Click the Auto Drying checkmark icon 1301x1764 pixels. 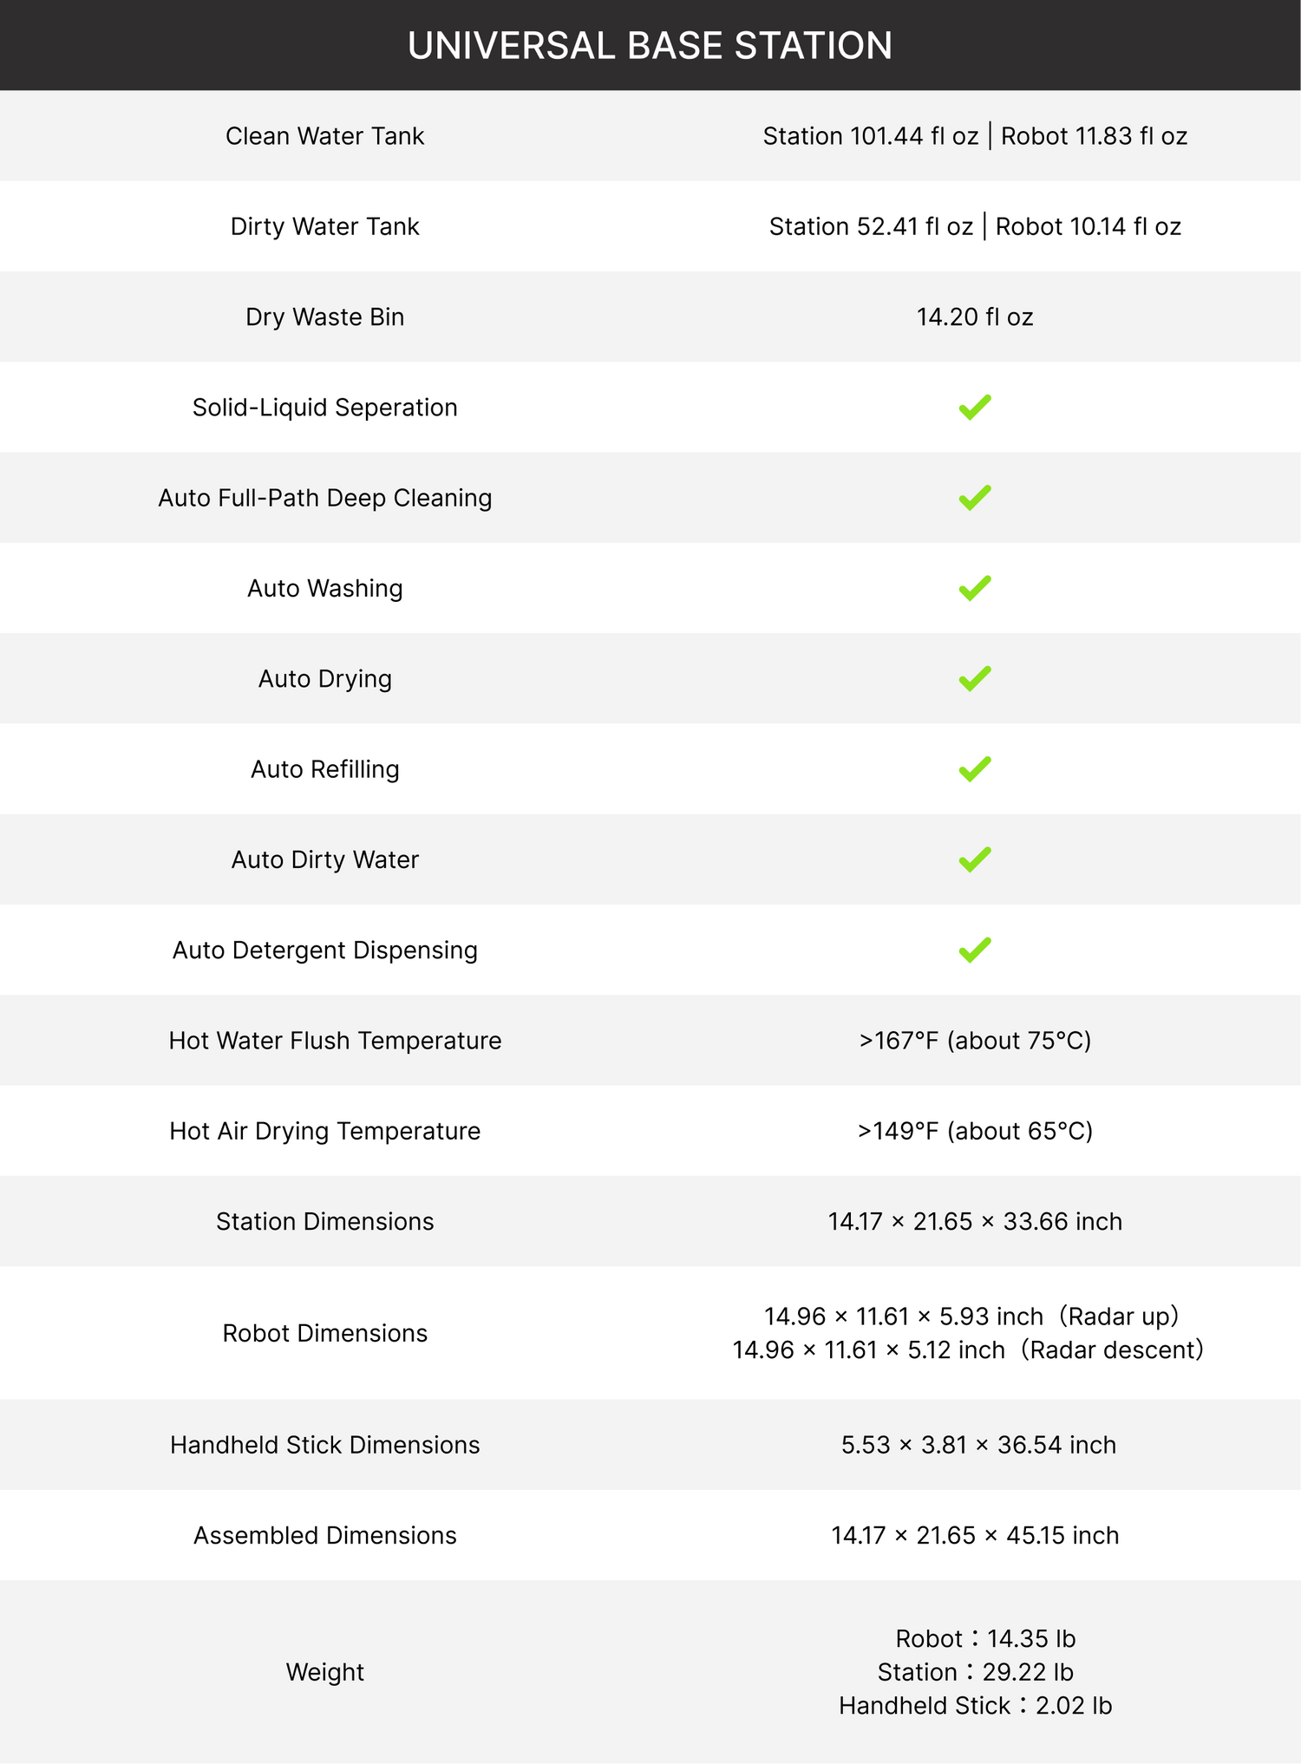[x=975, y=678]
